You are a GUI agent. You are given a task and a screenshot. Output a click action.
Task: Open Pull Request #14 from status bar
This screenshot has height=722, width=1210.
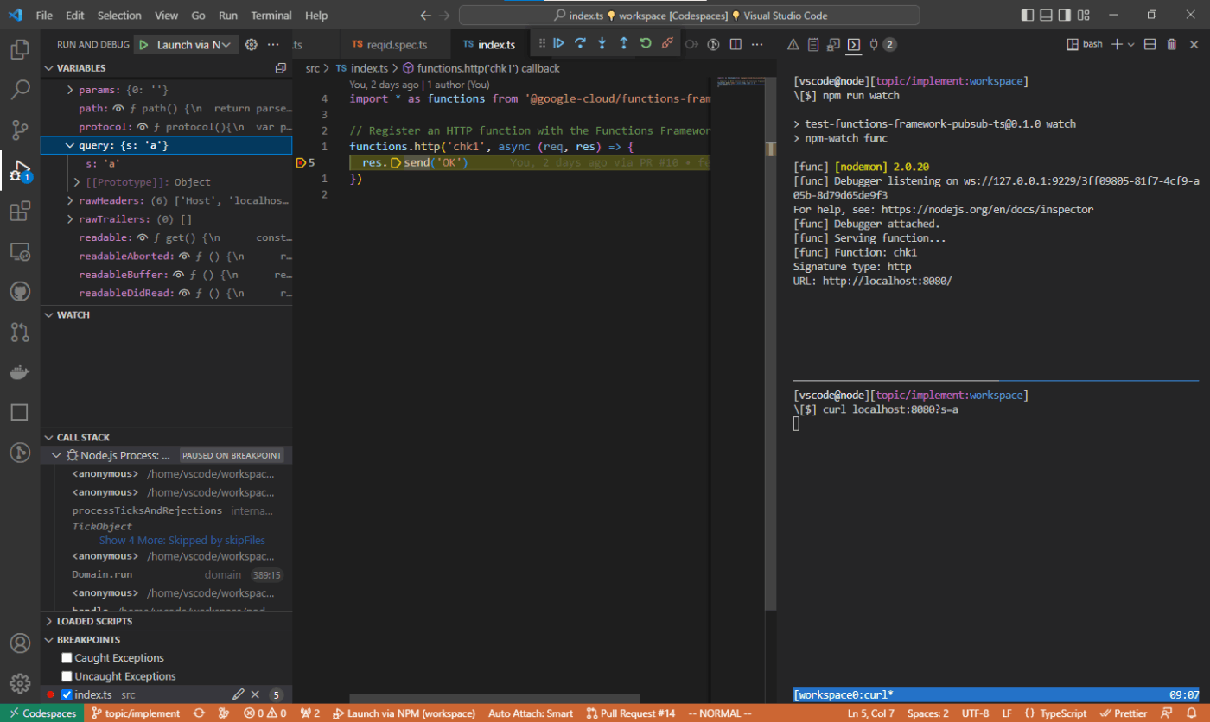point(630,713)
